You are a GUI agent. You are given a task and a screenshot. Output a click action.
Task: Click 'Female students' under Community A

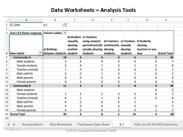click(x=27, y=66)
